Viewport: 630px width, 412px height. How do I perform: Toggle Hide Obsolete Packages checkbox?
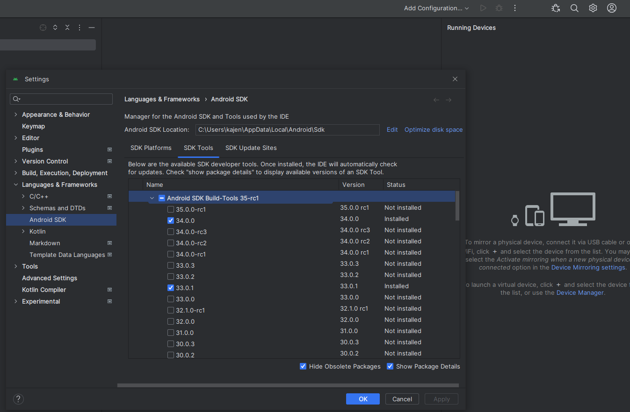click(x=303, y=366)
